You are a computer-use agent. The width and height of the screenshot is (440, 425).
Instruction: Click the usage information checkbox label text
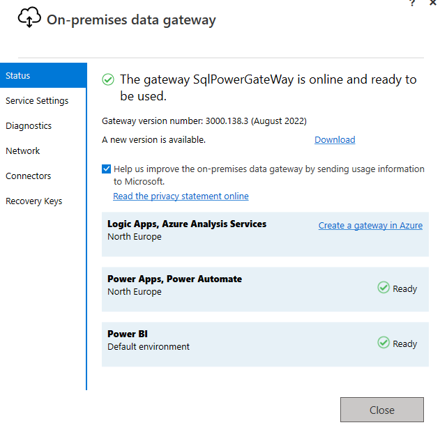coord(269,175)
